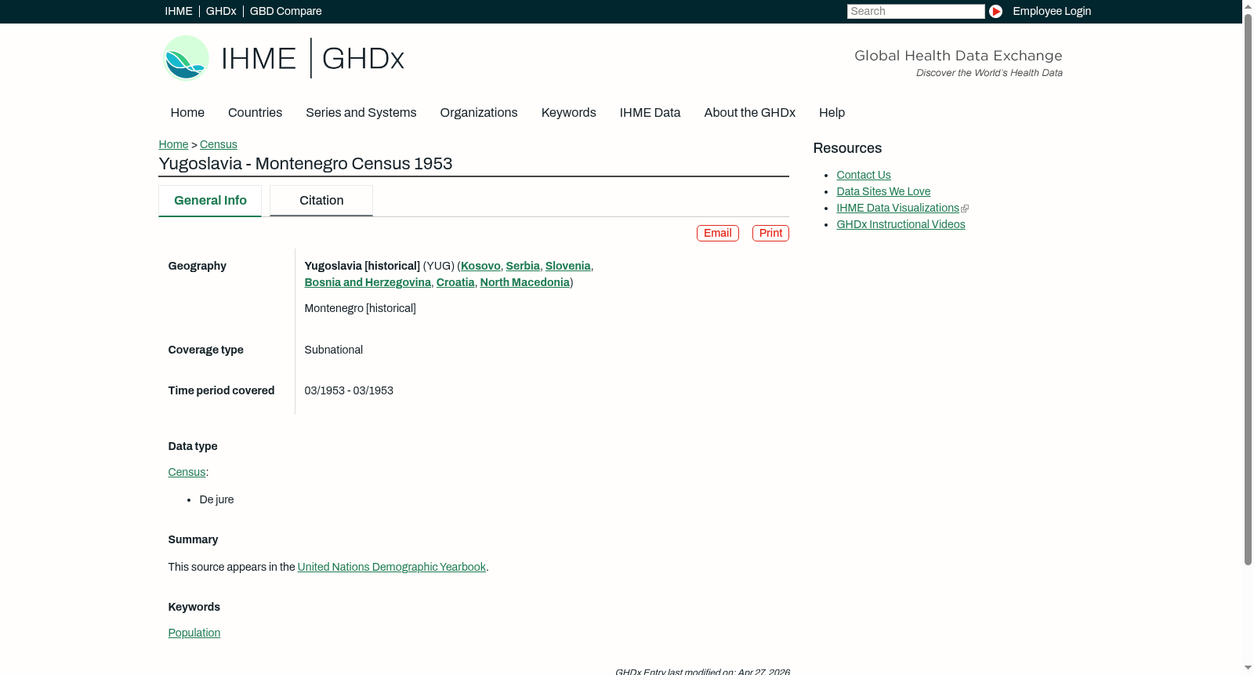1254x675 pixels.
Task: Open the IHME link in top bar
Action: pyautogui.click(x=179, y=11)
